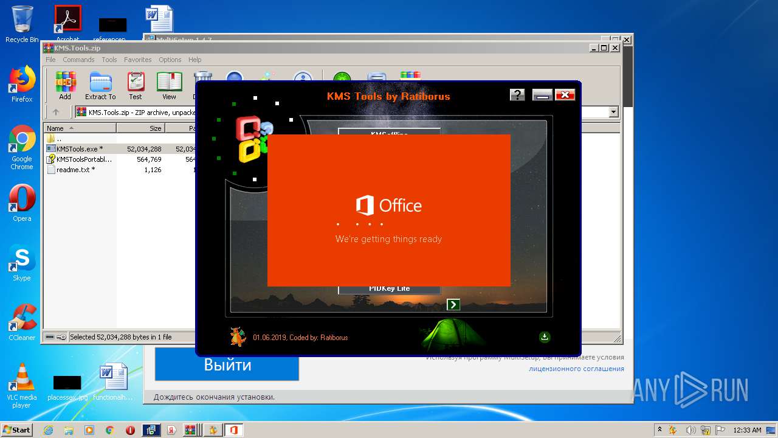Open the Google Chrome desktop shortcut
Screen dimensions: 778x438
pyautogui.click(x=22, y=148)
